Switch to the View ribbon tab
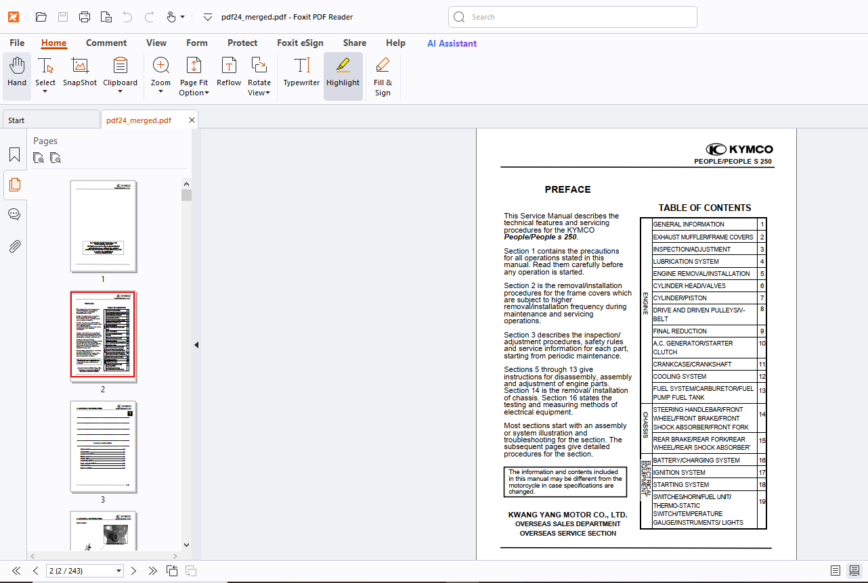 (156, 43)
